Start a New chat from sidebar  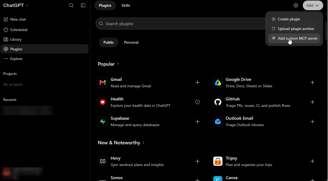44,19
